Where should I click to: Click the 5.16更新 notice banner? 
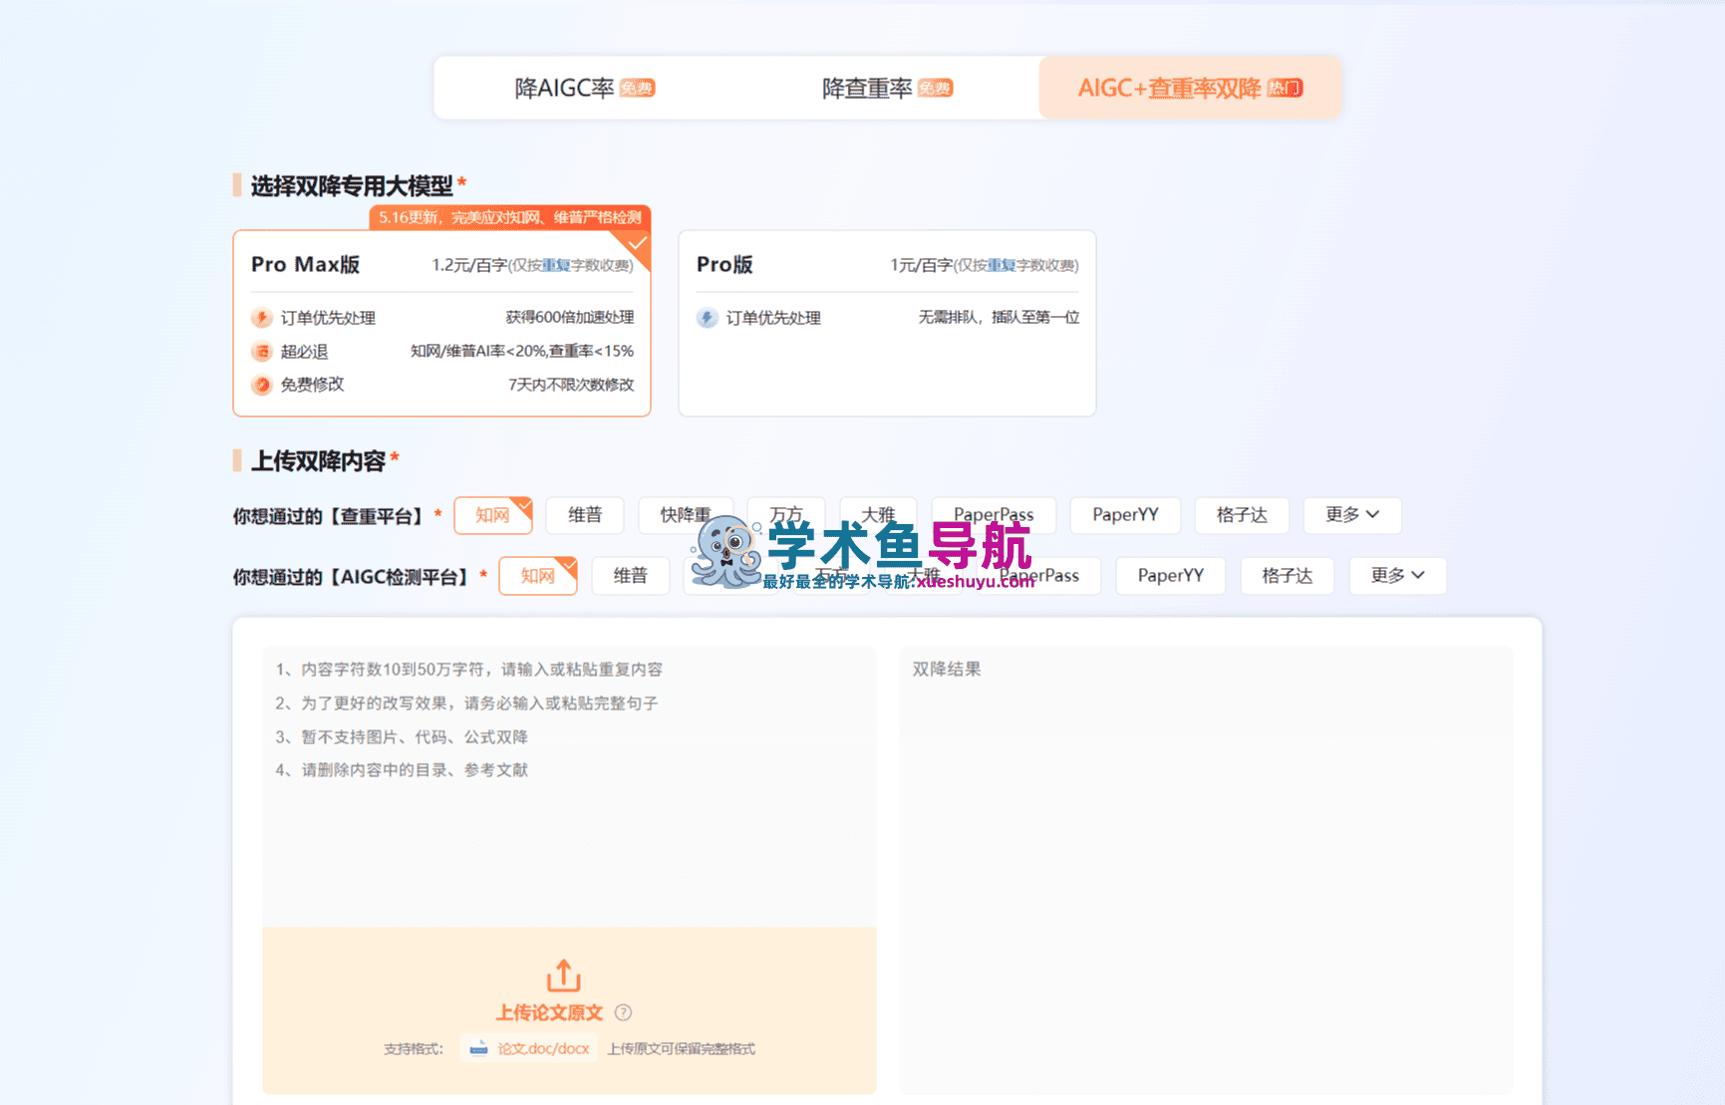click(510, 217)
